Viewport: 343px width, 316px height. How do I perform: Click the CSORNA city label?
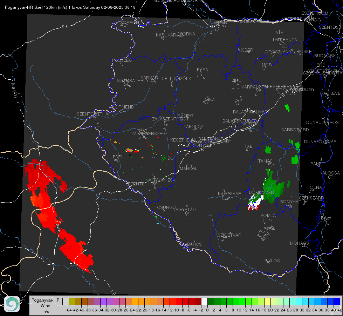(186, 34)
